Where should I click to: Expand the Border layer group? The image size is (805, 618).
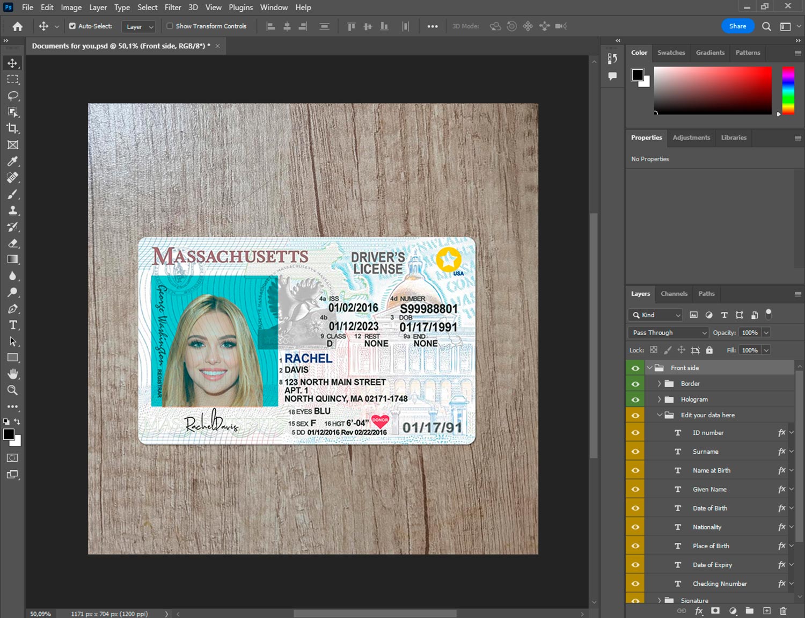coord(659,383)
